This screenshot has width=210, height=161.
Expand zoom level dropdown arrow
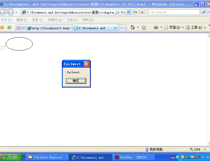pos(205,149)
